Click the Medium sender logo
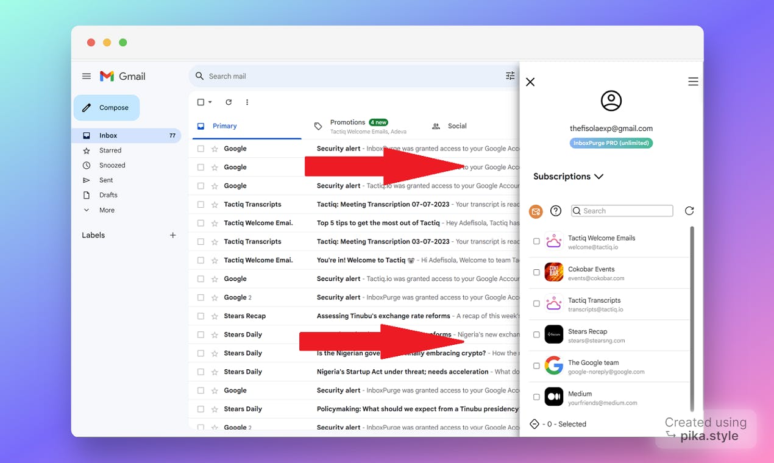 [554, 397]
